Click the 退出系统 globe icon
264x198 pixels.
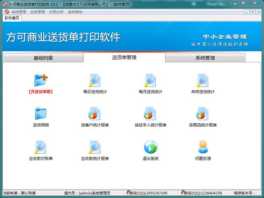pyautogui.click(x=150, y=147)
